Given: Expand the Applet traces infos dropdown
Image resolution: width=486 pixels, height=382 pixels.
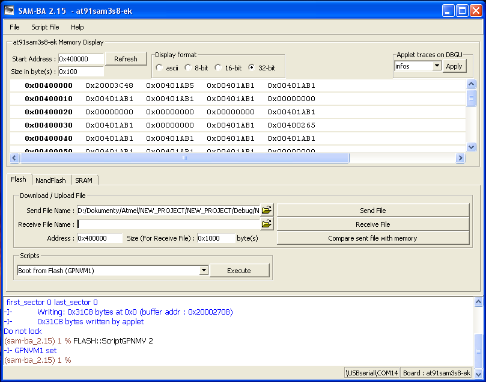Looking at the screenshot, I should click(437, 66).
